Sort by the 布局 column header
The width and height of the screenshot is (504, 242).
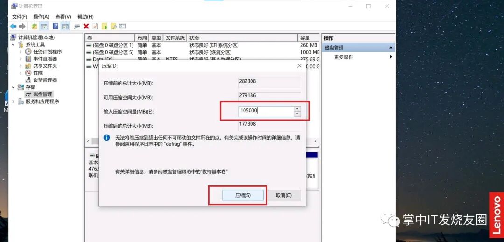[142, 38]
